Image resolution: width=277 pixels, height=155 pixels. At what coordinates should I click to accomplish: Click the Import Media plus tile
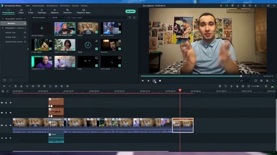click(x=42, y=28)
